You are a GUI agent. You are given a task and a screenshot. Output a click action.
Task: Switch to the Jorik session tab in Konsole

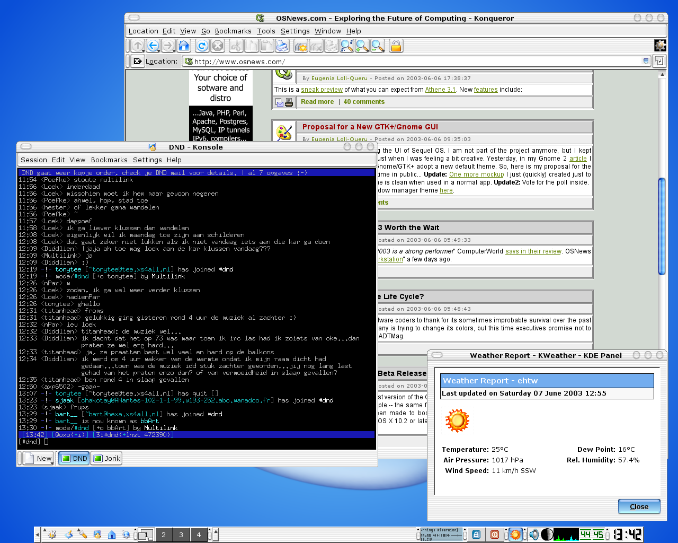(106, 458)
